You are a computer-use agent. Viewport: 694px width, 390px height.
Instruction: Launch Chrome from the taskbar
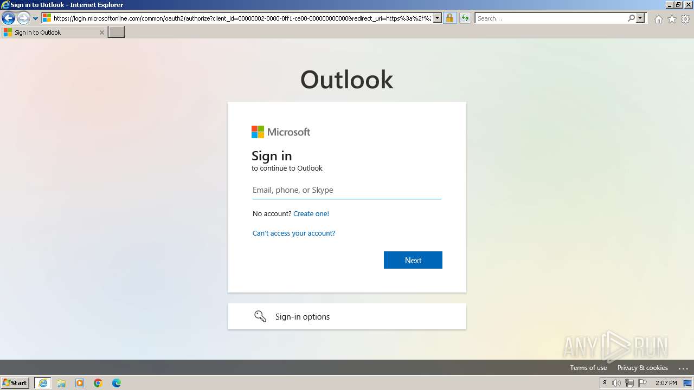(x=98, y=383)
